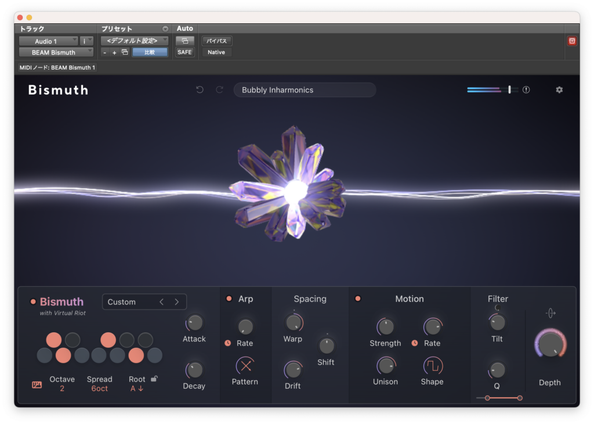
Task: Click the output level slider handle
Action: [x=509, y=90]
